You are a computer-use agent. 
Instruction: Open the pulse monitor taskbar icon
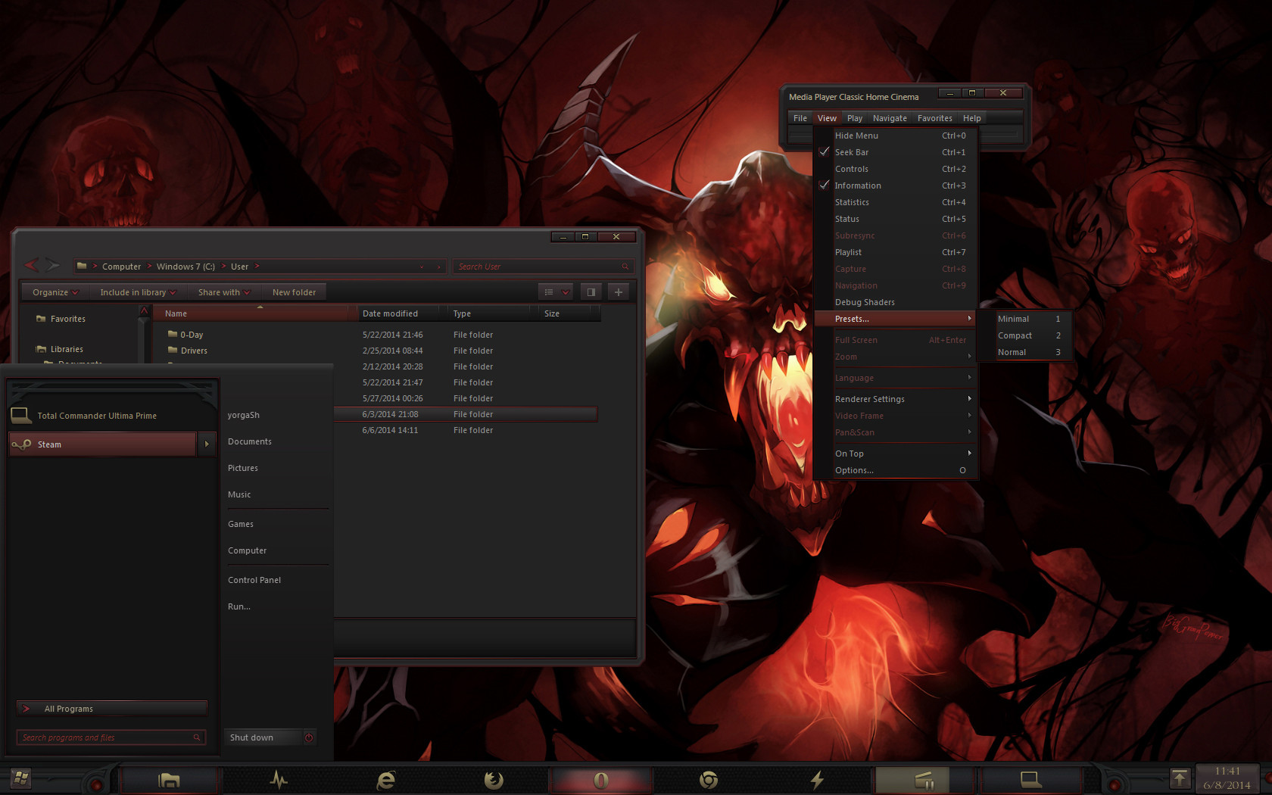(279, 779)
